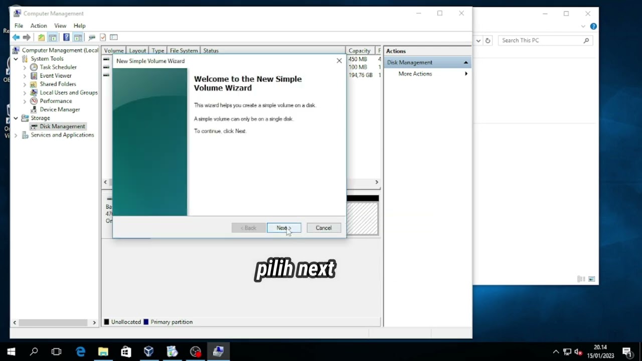The width and height of the screenshot is (642, 361).
Task: Open VirtualBox from the taskbar
Action: (149, 351)
